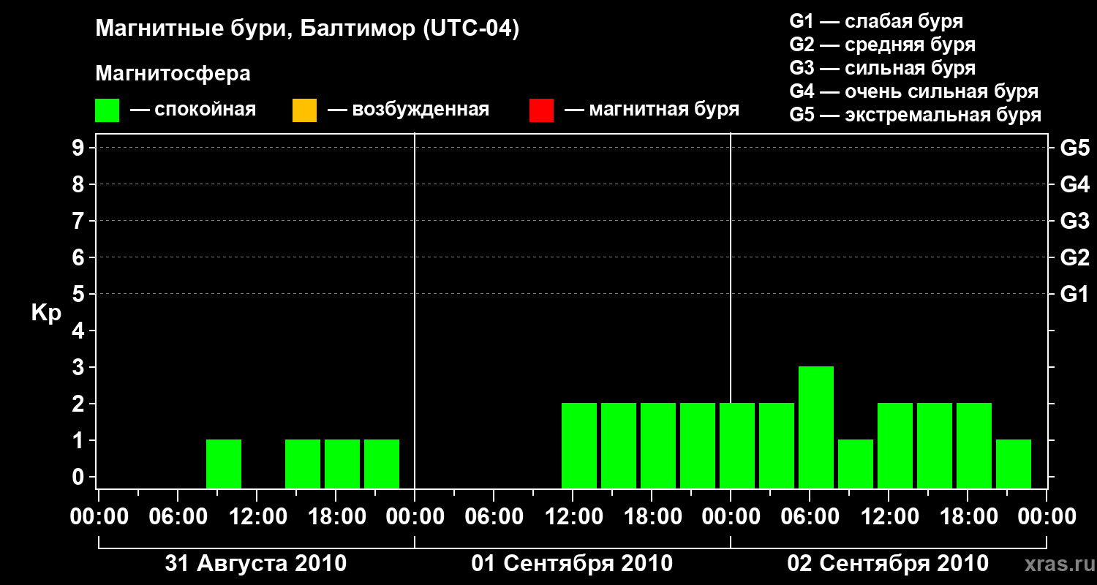Click the 18:00 bar on 02 Сентября
1097x585 pixels.
pos(974,445)
